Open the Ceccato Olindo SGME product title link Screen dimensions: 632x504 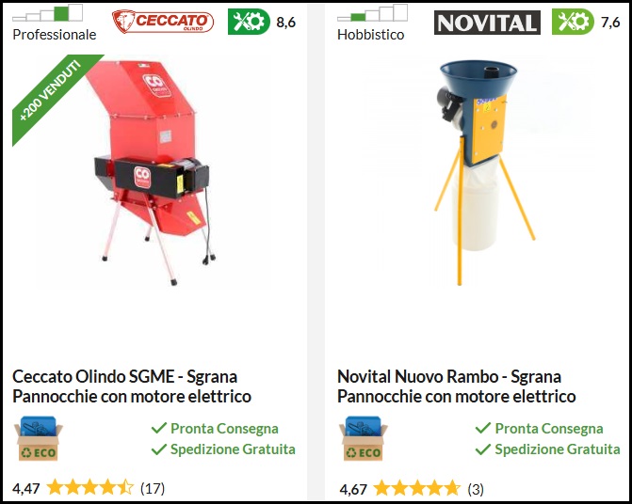coord(132,386)
